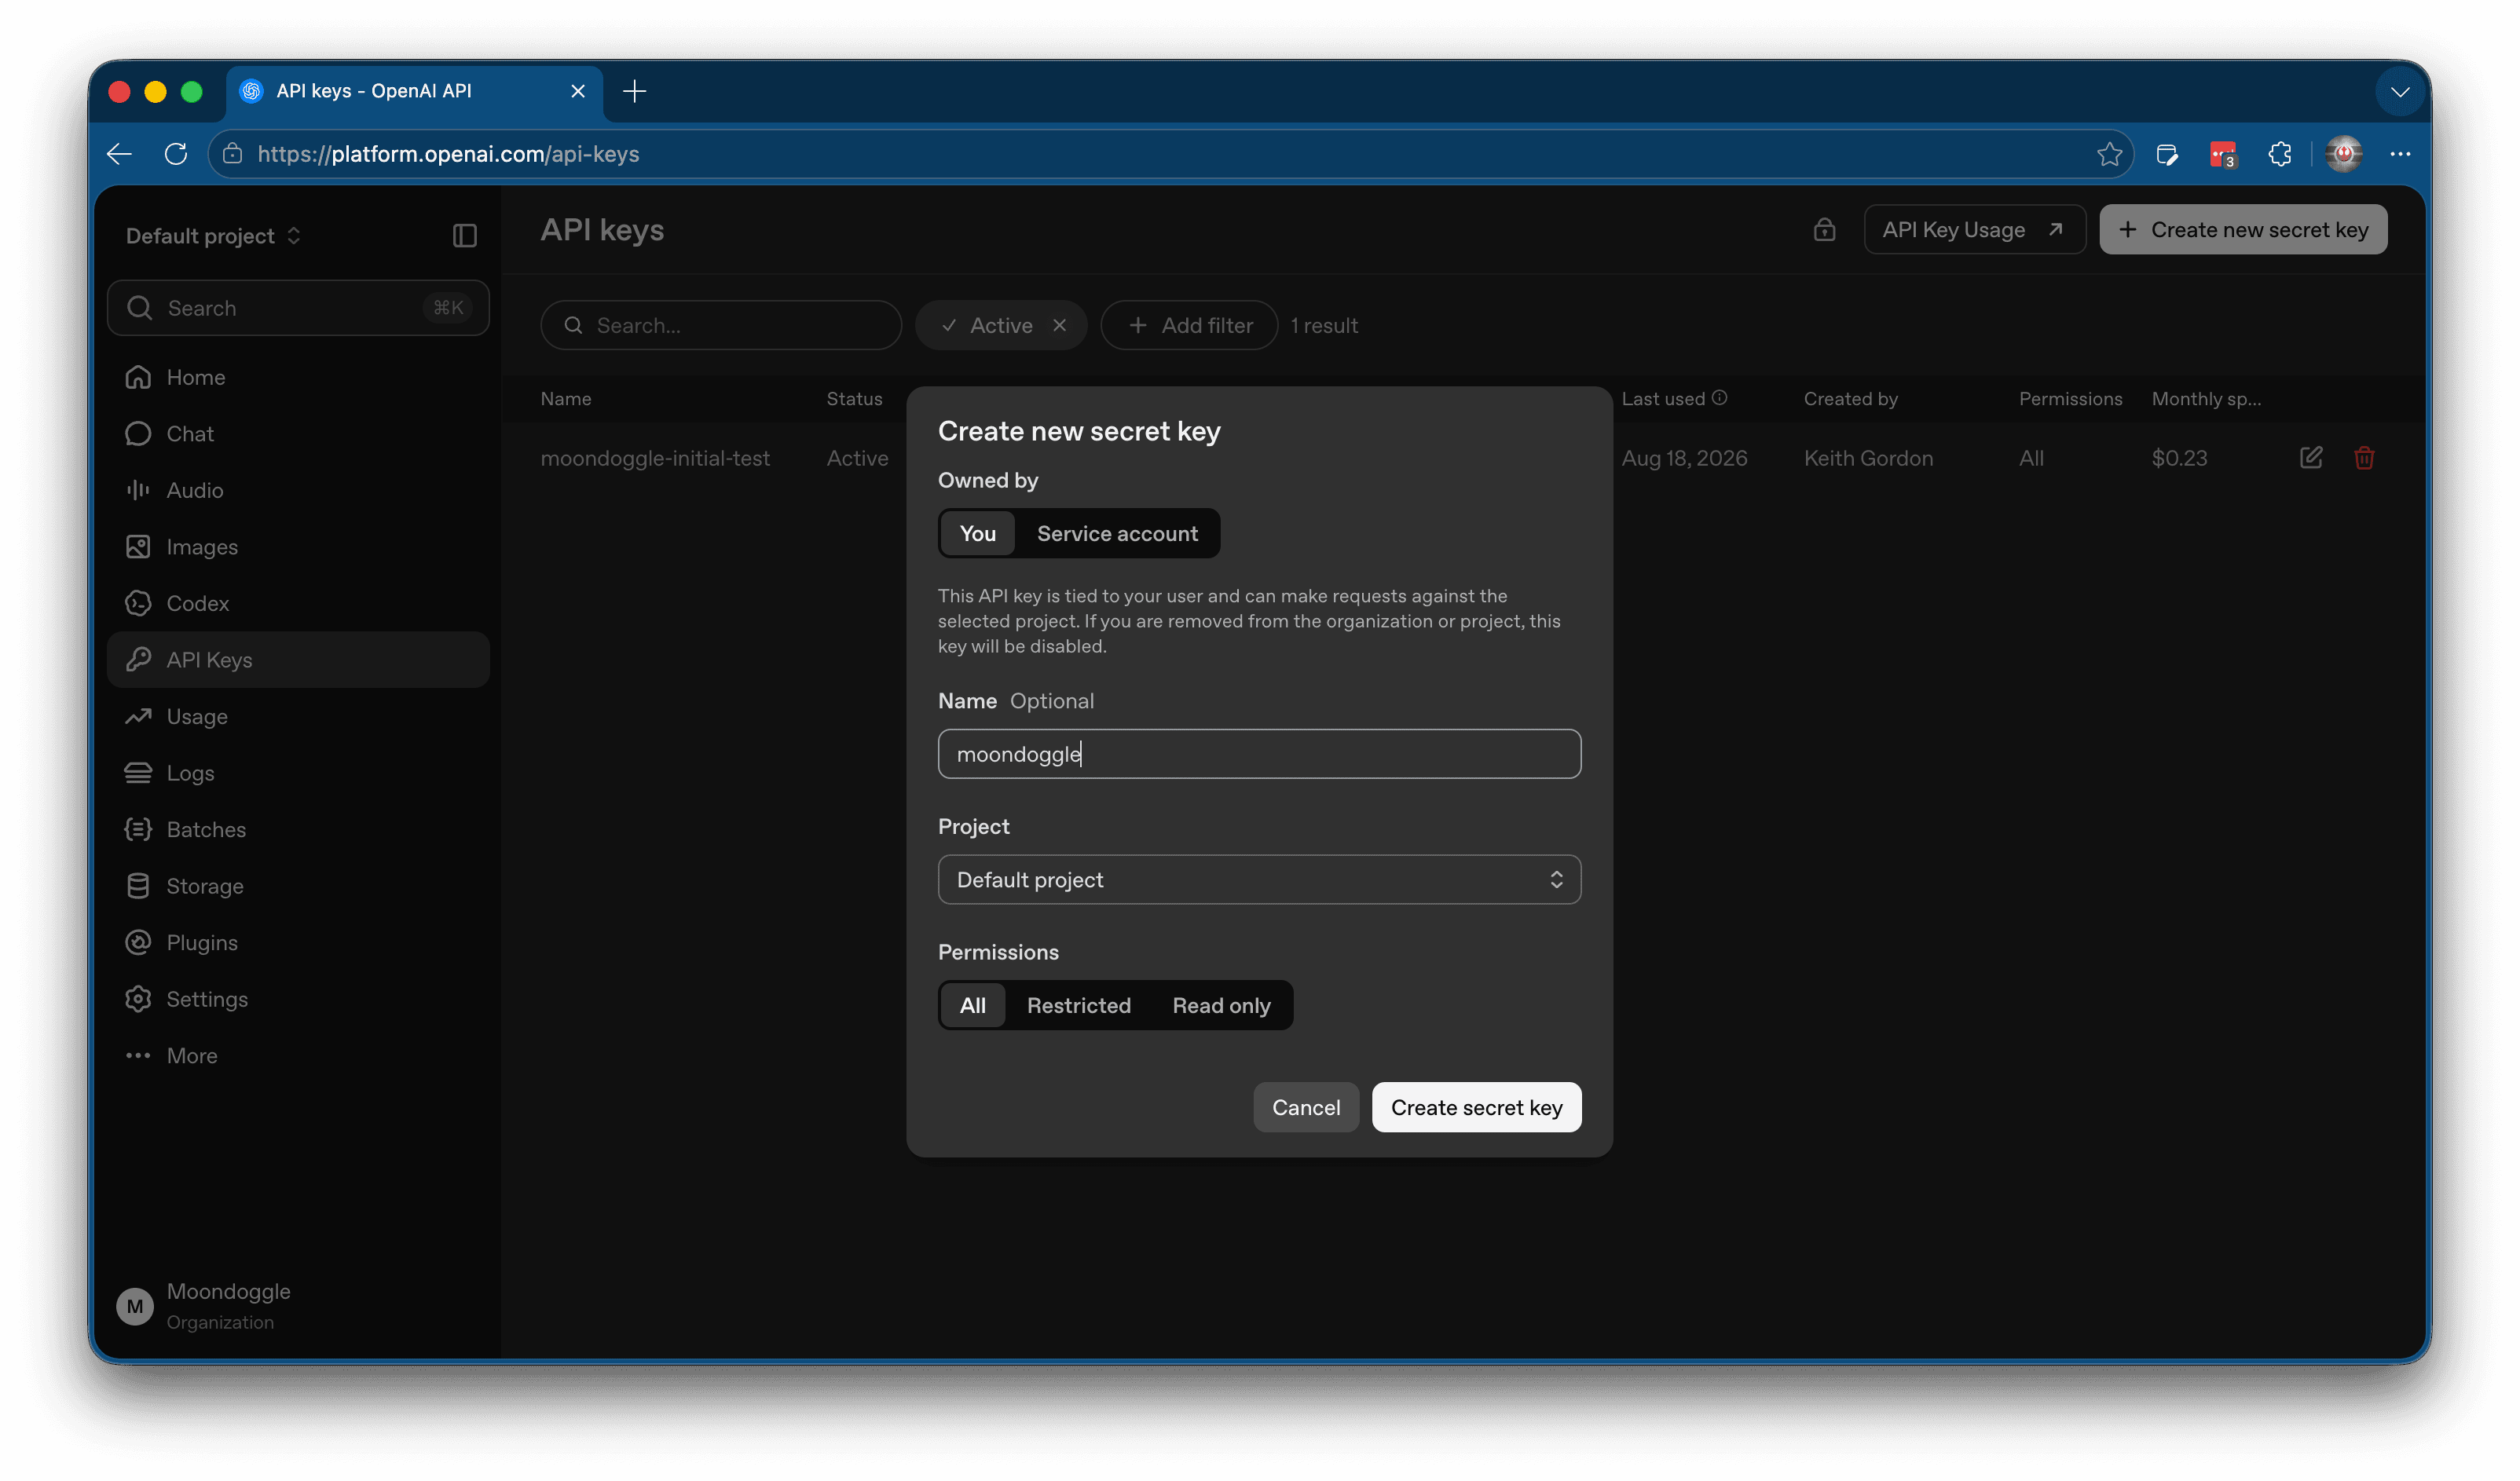Open the tab list chevron
The width and height of the screenshot is (2520, 1481).
(x=2399, y=92)
